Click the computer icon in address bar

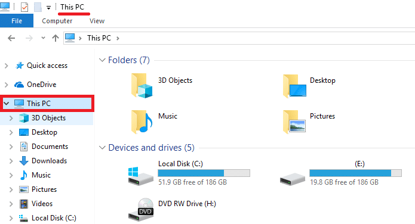[70, 38]
